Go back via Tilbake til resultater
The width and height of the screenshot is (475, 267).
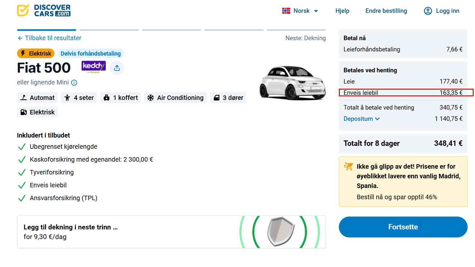point(50,38)
